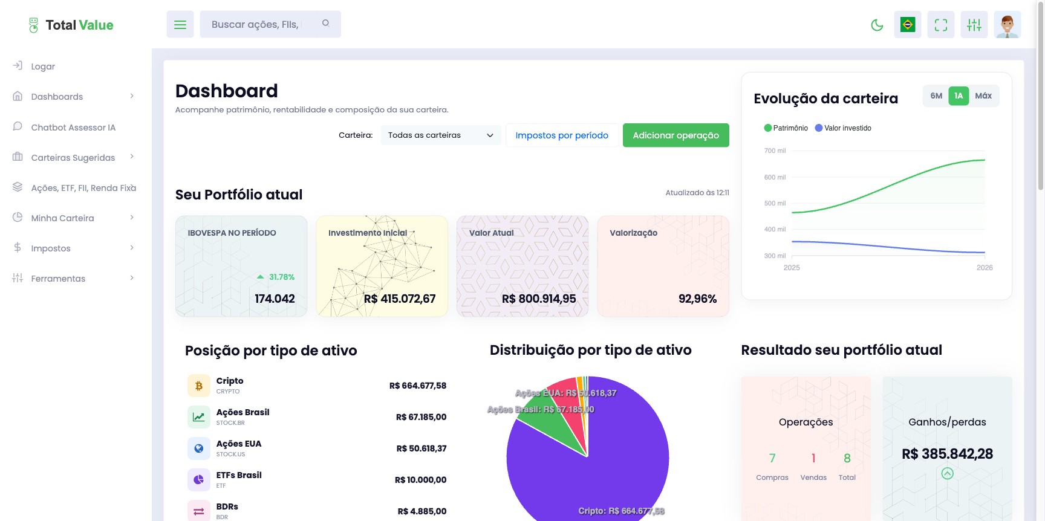Click the Total Value brand link
The image size is (1045, 521).
(71, 25)
